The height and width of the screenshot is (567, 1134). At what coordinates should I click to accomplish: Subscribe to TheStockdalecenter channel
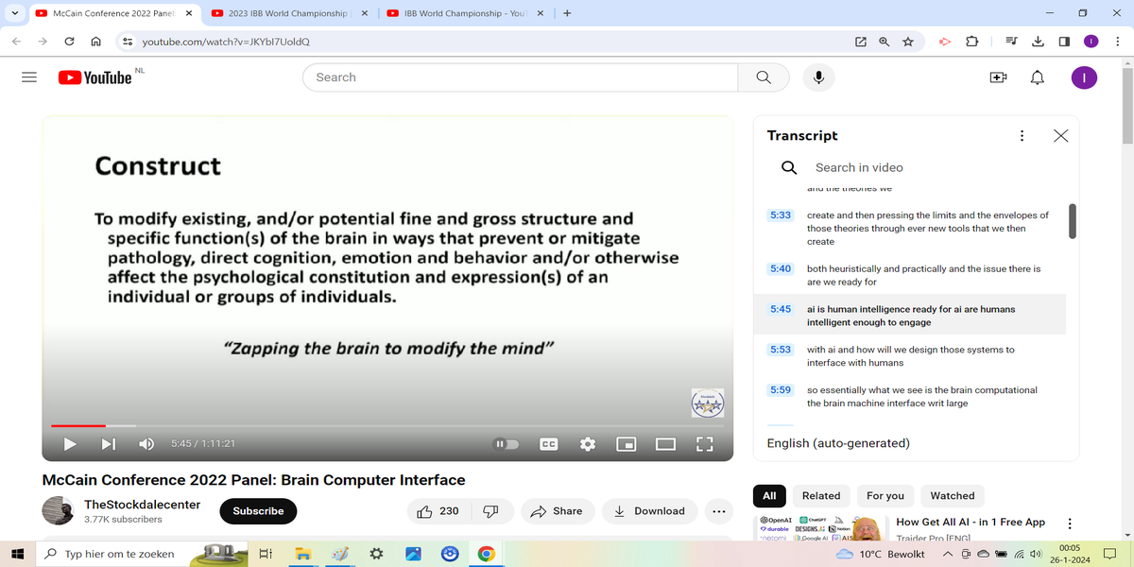258,511
